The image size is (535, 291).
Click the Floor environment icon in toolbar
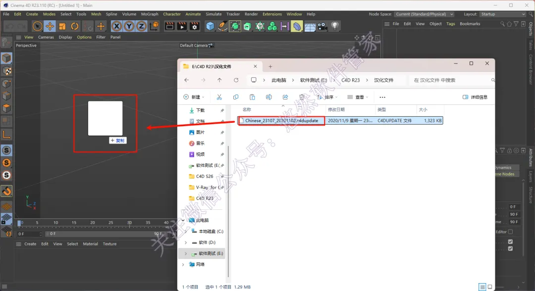310,26
